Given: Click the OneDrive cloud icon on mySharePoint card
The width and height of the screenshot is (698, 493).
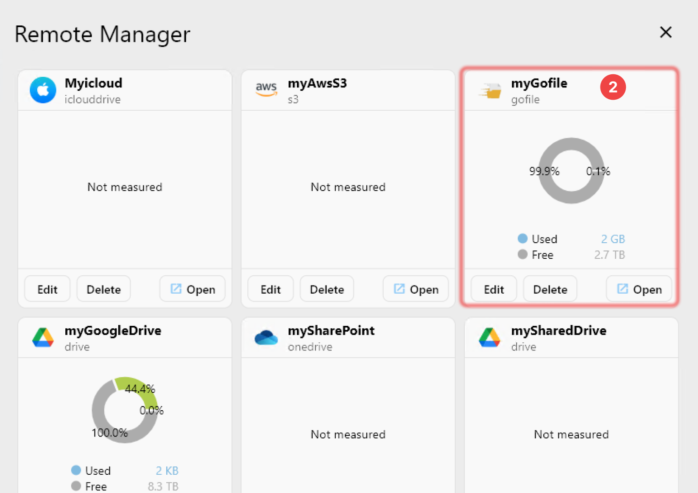Looking at the screenshot, I should pos(266,337).
